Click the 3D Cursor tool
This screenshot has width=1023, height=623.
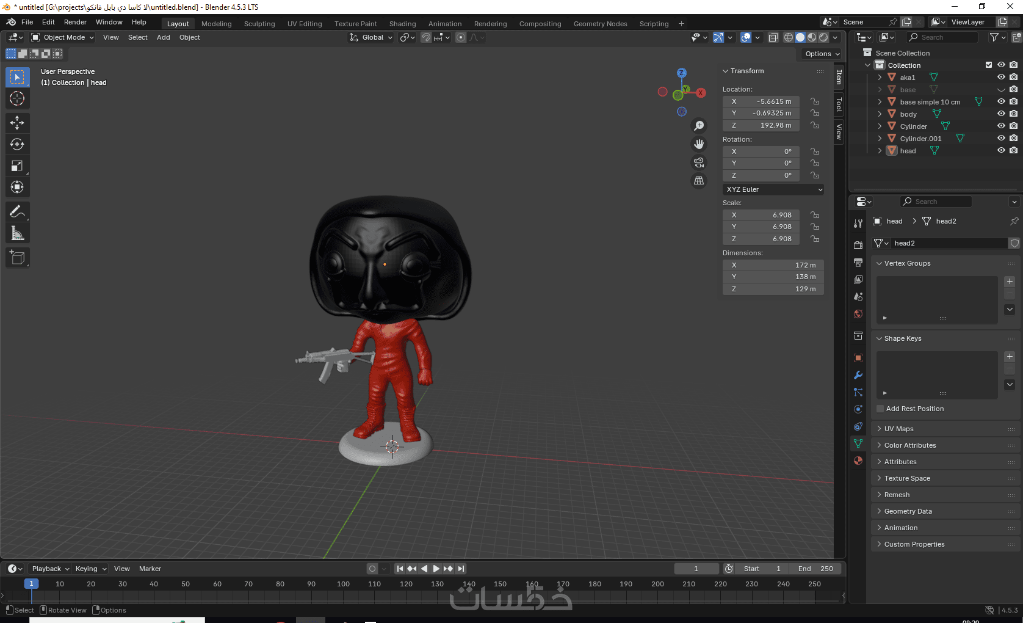click(x=17, y=98)
